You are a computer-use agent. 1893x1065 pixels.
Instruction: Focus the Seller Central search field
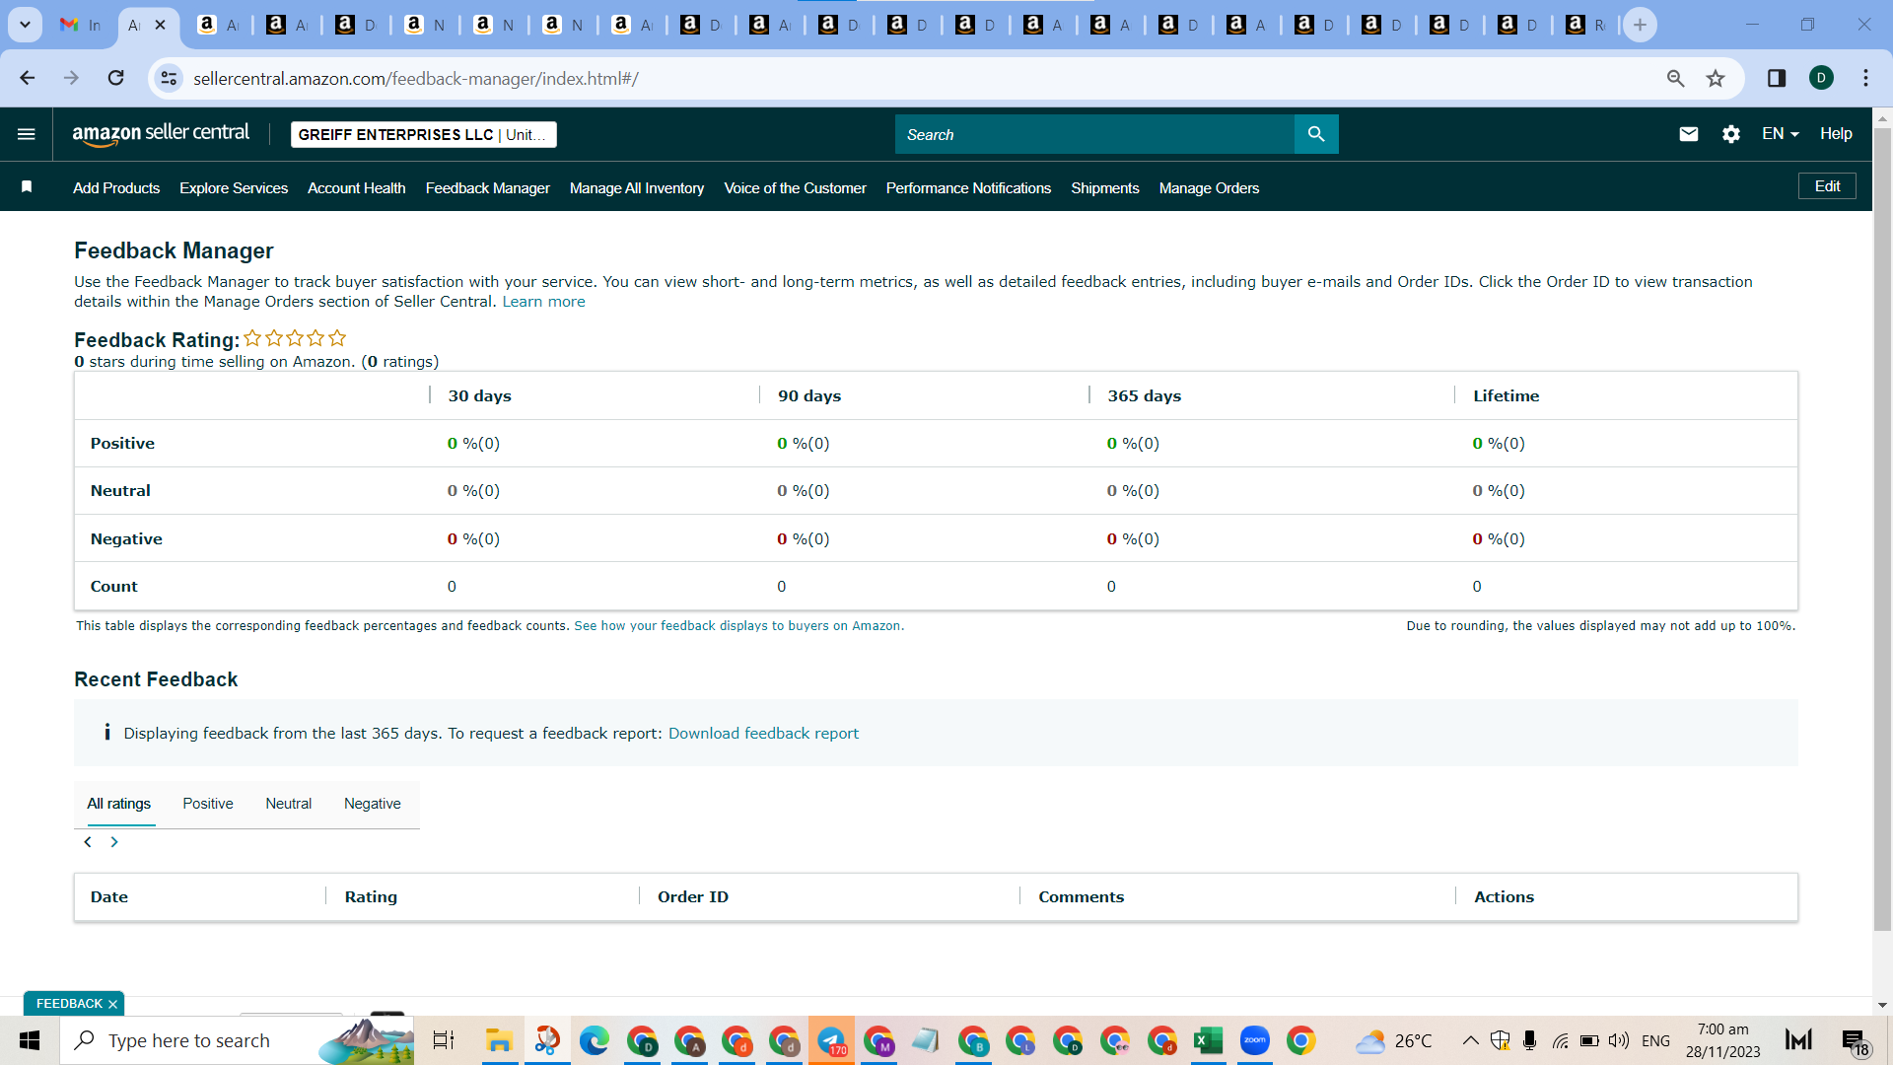(x=1094, y=134)
